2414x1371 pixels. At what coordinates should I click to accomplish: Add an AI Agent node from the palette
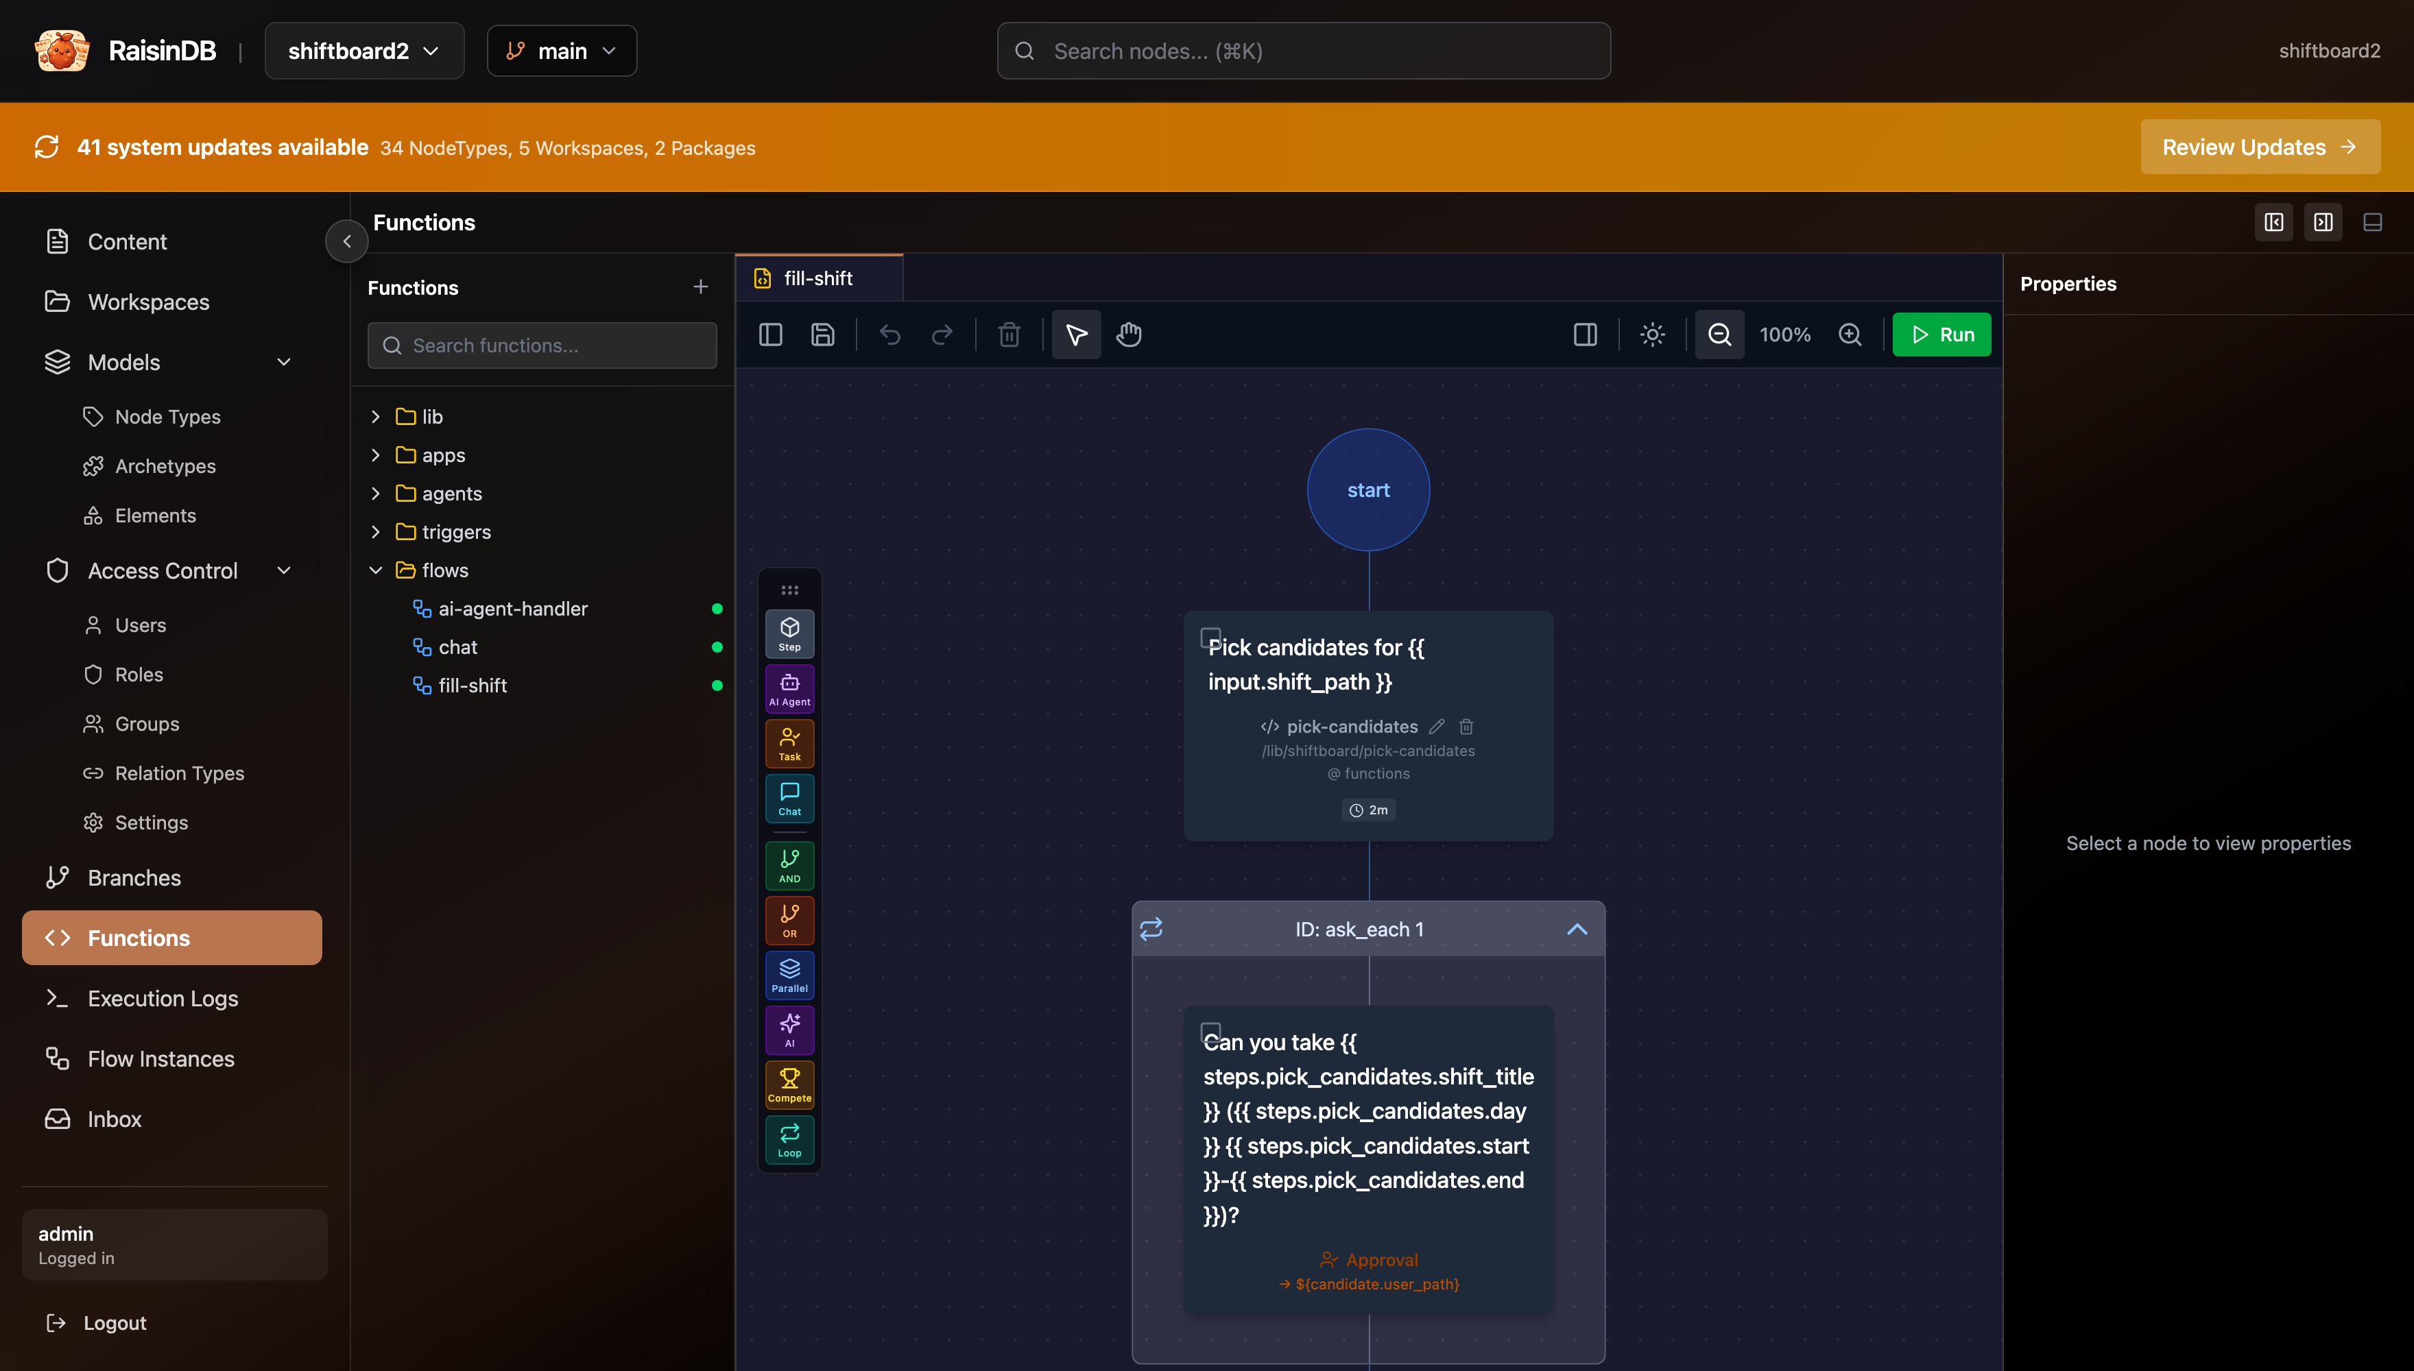click(789, 688)
